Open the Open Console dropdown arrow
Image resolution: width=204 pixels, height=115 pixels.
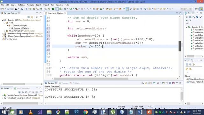(x=166, y=83)
